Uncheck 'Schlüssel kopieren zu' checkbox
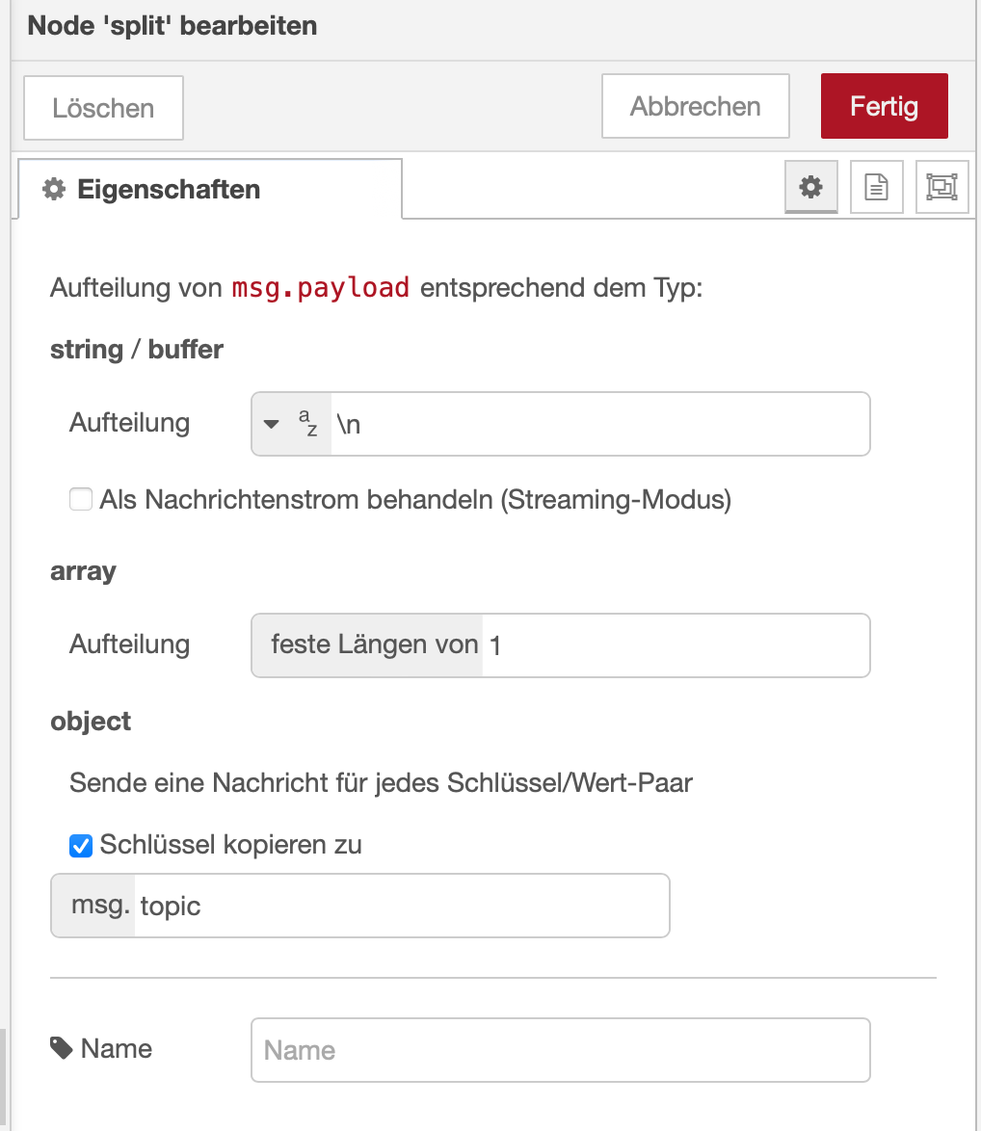 pyautogui.click(x=81, y=846)
